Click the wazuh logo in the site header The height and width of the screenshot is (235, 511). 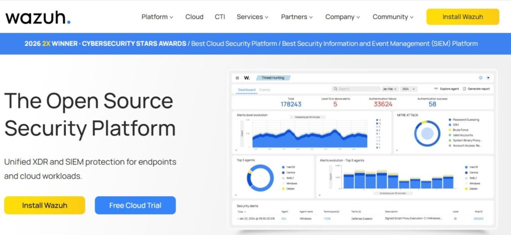(38, 17)
